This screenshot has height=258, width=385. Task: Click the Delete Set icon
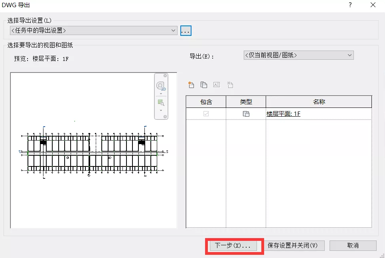(230, 85)
